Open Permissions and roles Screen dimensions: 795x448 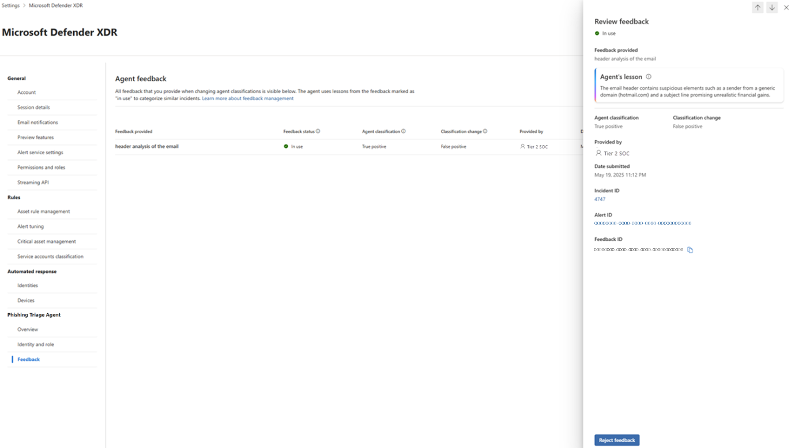tap(41, 167)
